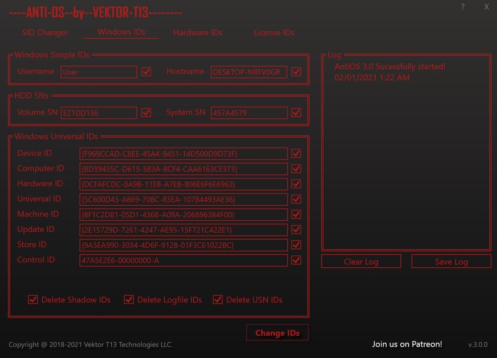Uncheck the Store ID checkbox
Image resolution: width=497 pixels, height=358 pixels.
click(296, 245)
